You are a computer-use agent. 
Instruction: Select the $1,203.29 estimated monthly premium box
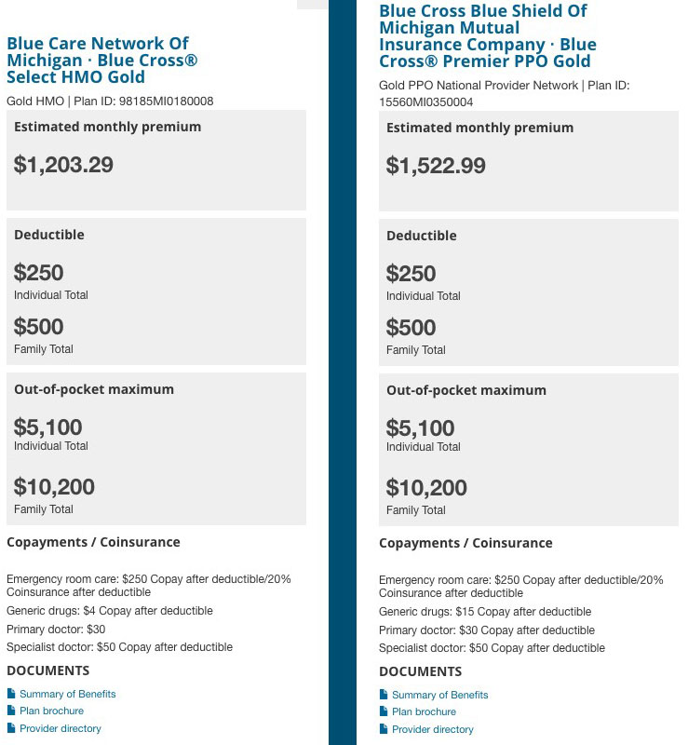[x=156, y=160]
